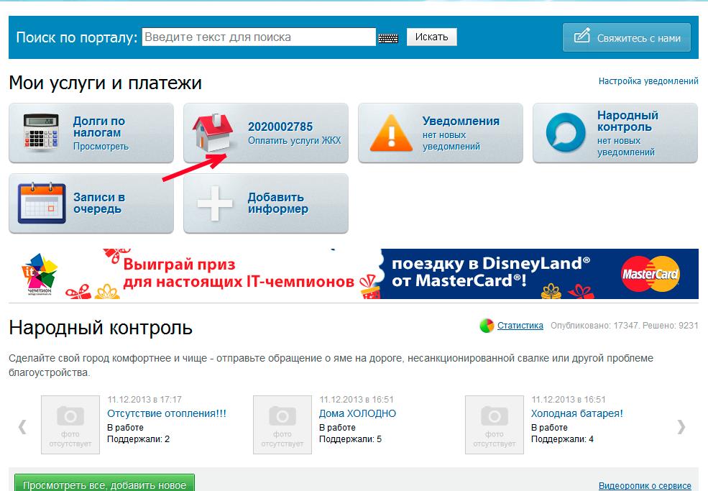708x491 pixels.
Task: Open the Отсутствие отопления!!! complaint
Action: click(x=167, y=413)
